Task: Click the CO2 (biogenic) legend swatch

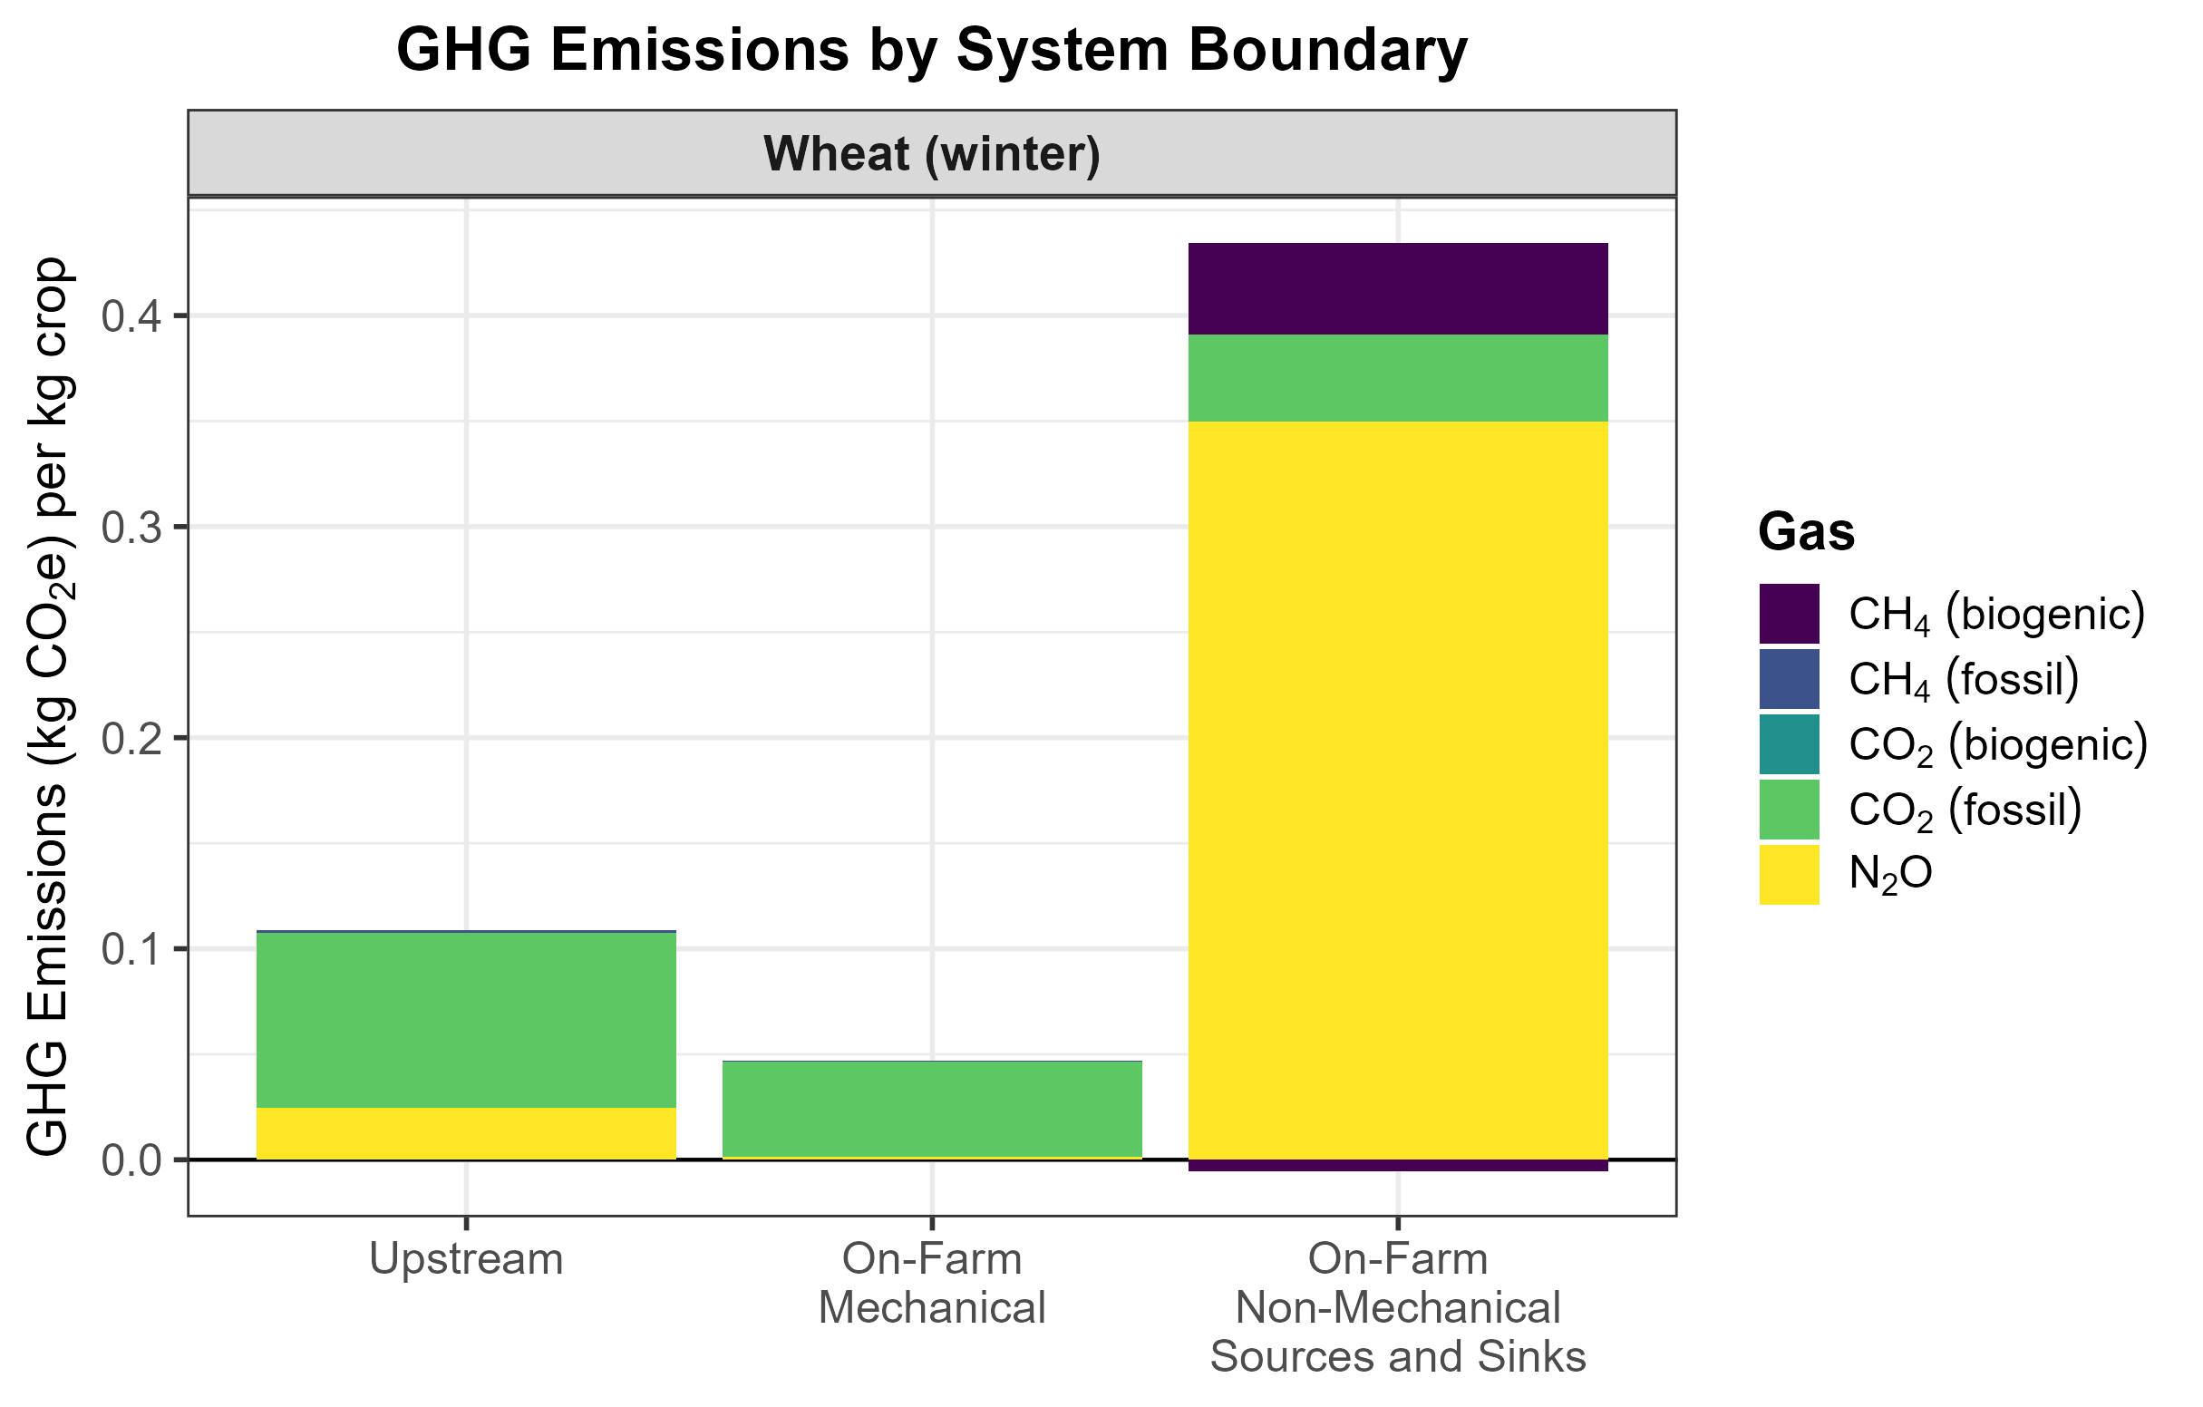Action: click(x=1789, y=743)
